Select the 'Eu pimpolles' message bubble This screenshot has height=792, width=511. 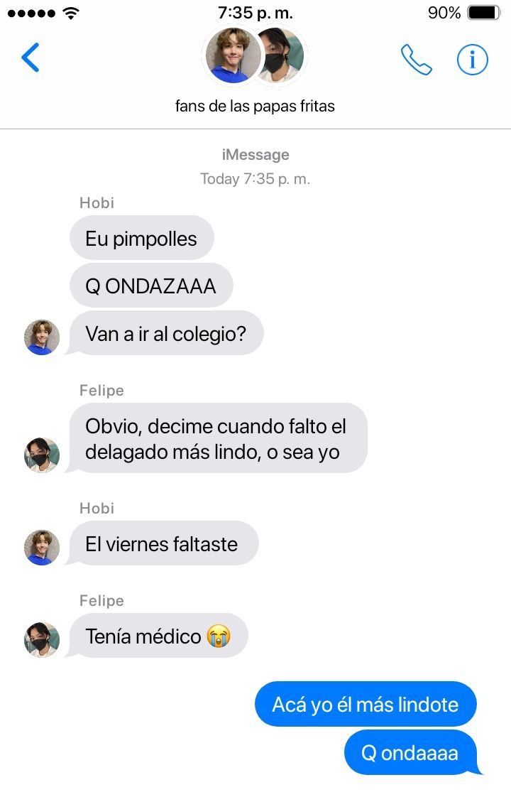point(142,238)
